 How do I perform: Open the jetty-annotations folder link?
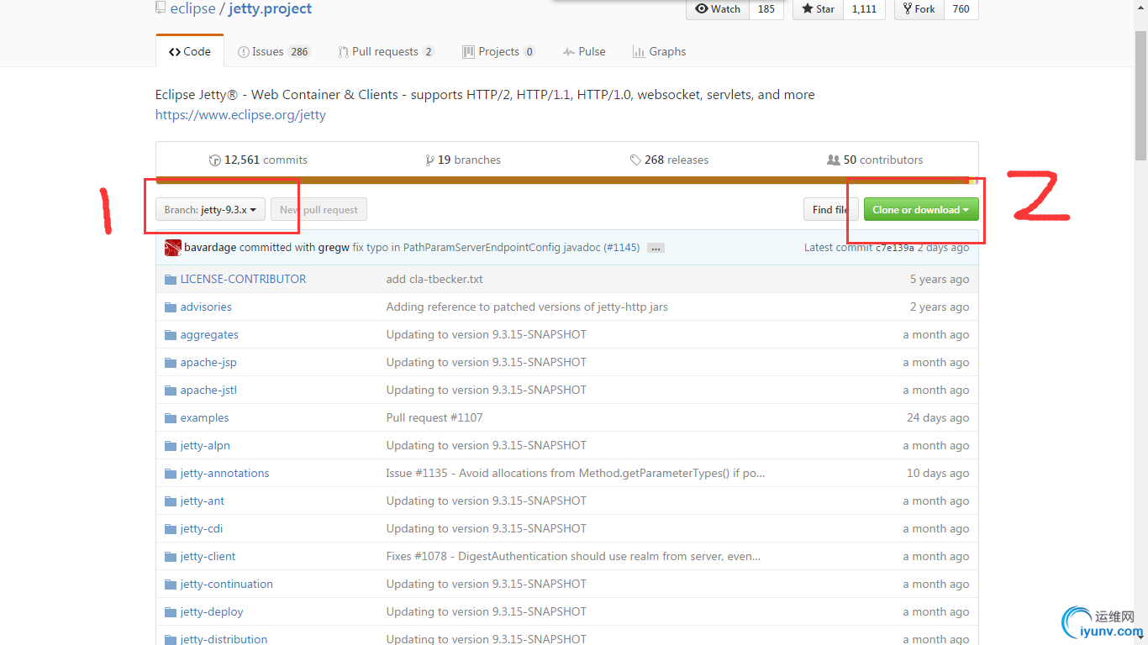coord(224,474)
